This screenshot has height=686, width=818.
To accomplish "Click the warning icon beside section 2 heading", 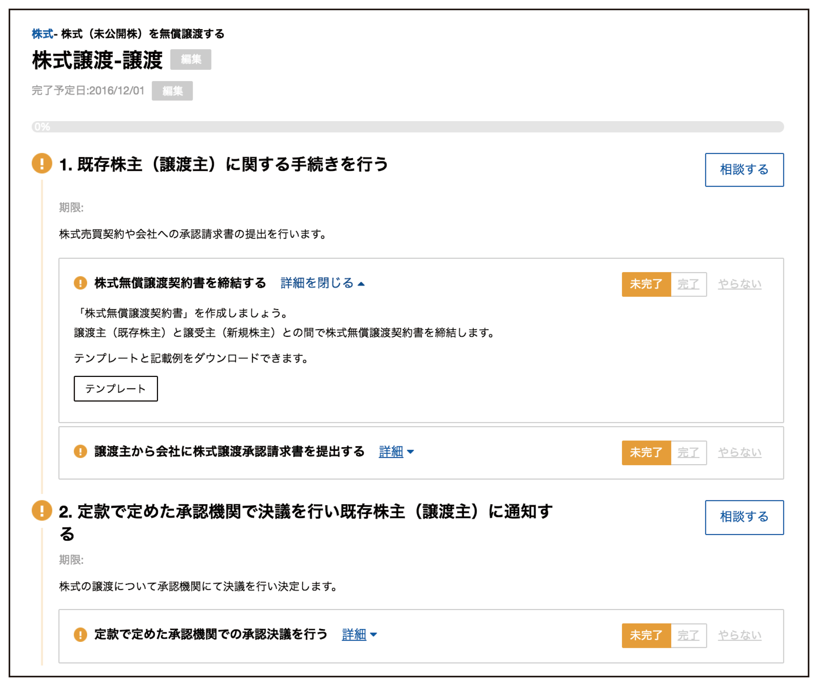I will coord(42,511).
